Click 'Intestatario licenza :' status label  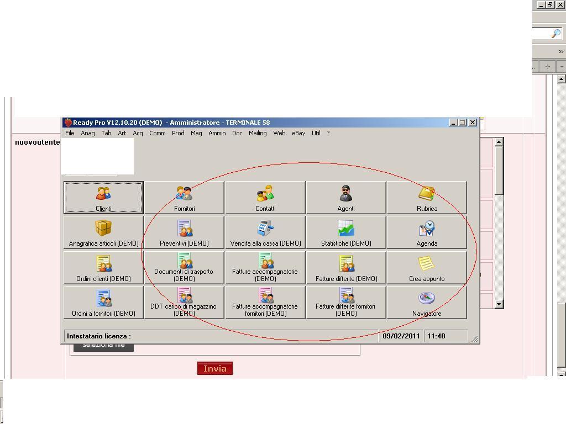point(99,336)
